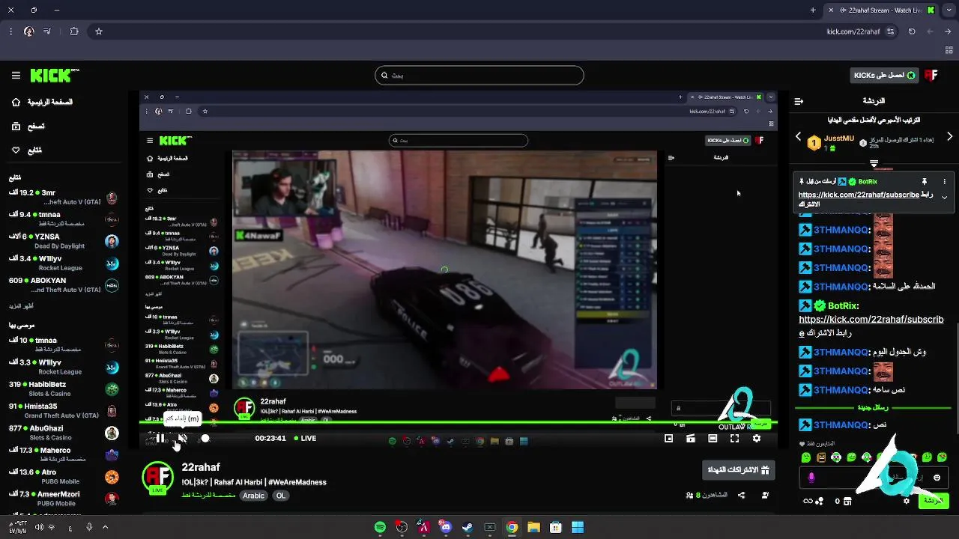This screenshot has height=539, width=959.
Task: Jump to LIVE indicator in player
Action: pyautogui.click(x=305, y=439)
